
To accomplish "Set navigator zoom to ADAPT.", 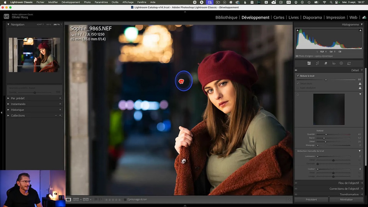I will [40, 25].
